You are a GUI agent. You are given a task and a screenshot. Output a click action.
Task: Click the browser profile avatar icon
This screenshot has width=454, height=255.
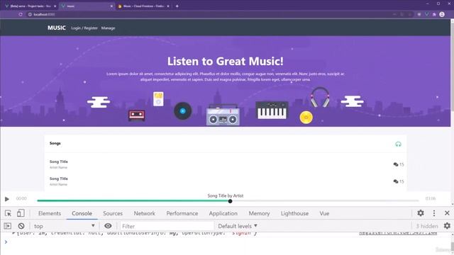tap(442, 14)
